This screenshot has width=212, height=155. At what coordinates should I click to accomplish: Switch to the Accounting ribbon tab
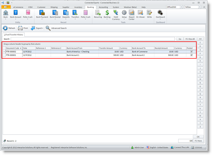pos(103,7)
